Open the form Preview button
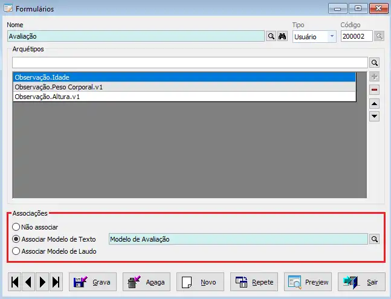 click(x=308, y=282)
